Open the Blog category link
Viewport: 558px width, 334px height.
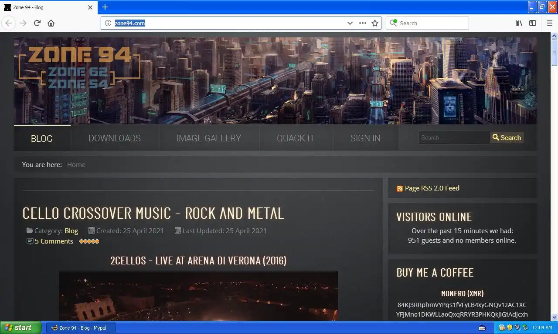[71, 230]
